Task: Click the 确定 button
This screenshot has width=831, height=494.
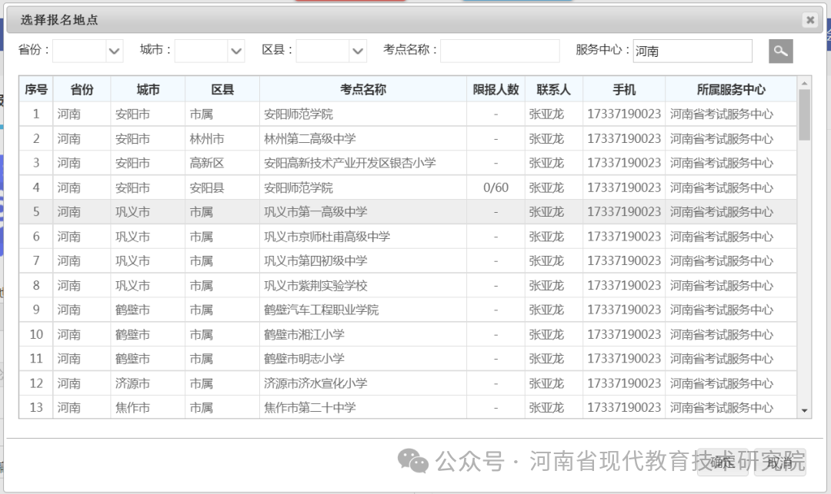Action: point(723,463)
